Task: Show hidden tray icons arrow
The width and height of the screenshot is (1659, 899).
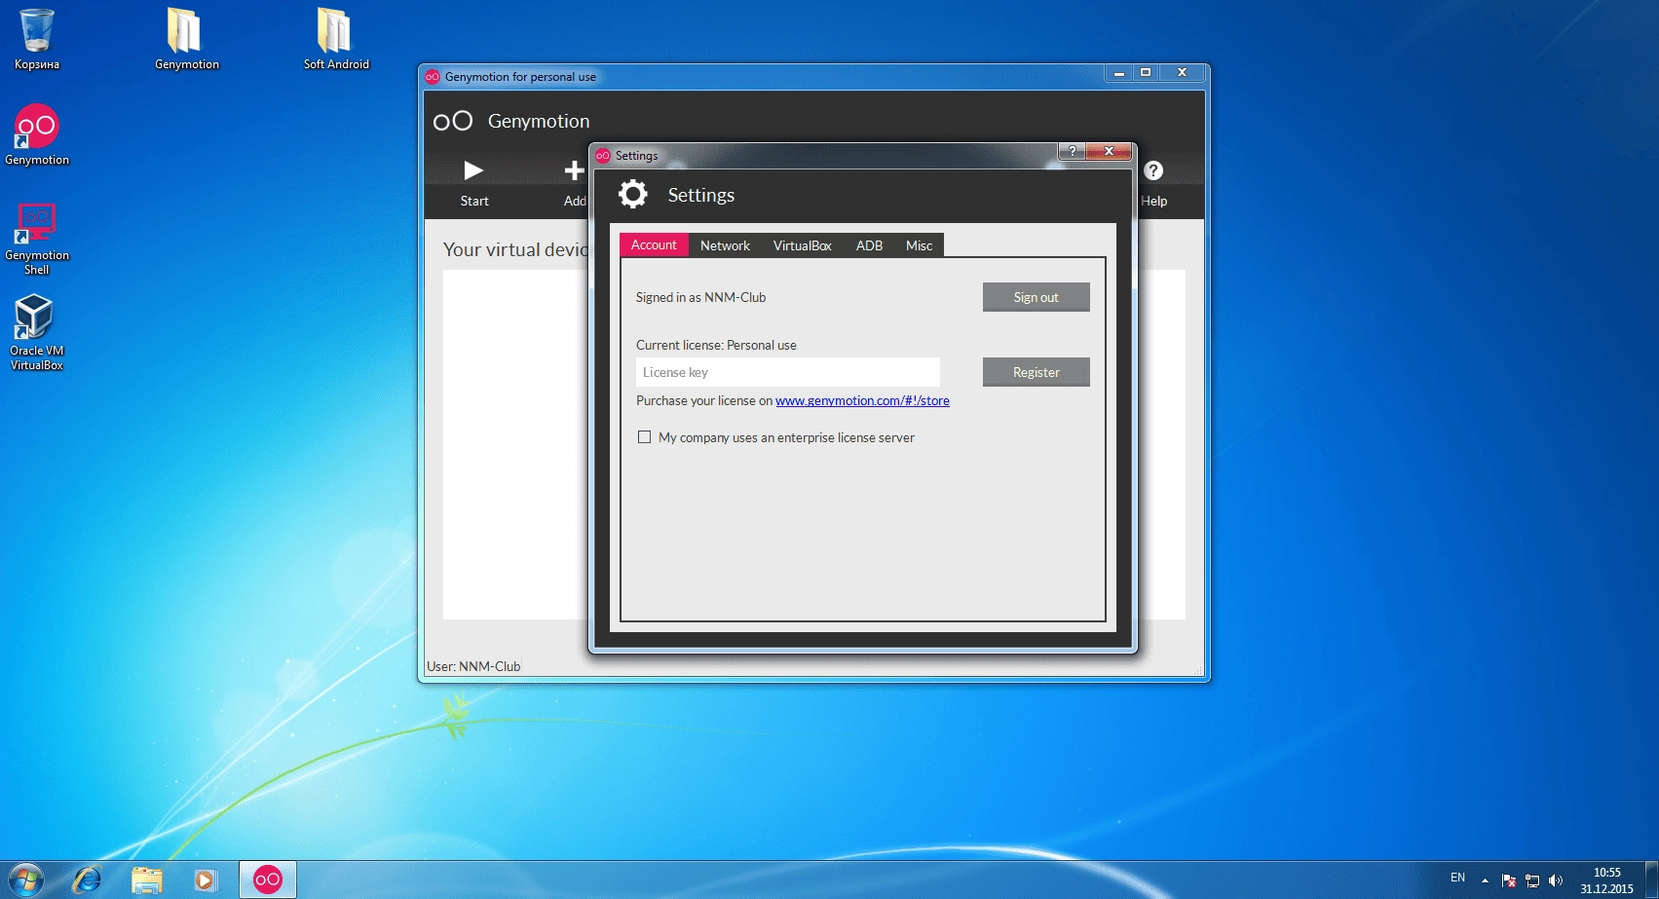Action: click(1485, 880)
